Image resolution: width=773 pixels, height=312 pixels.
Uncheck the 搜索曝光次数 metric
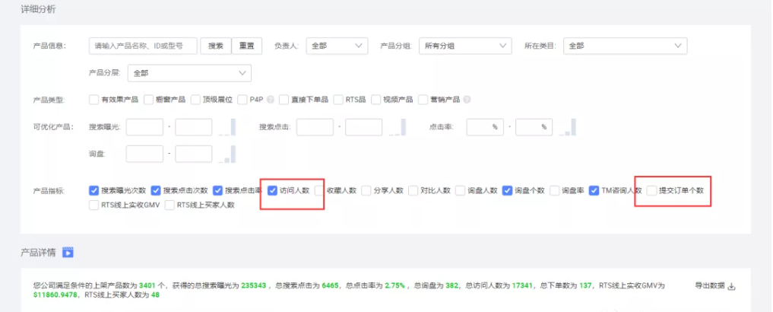94,190
